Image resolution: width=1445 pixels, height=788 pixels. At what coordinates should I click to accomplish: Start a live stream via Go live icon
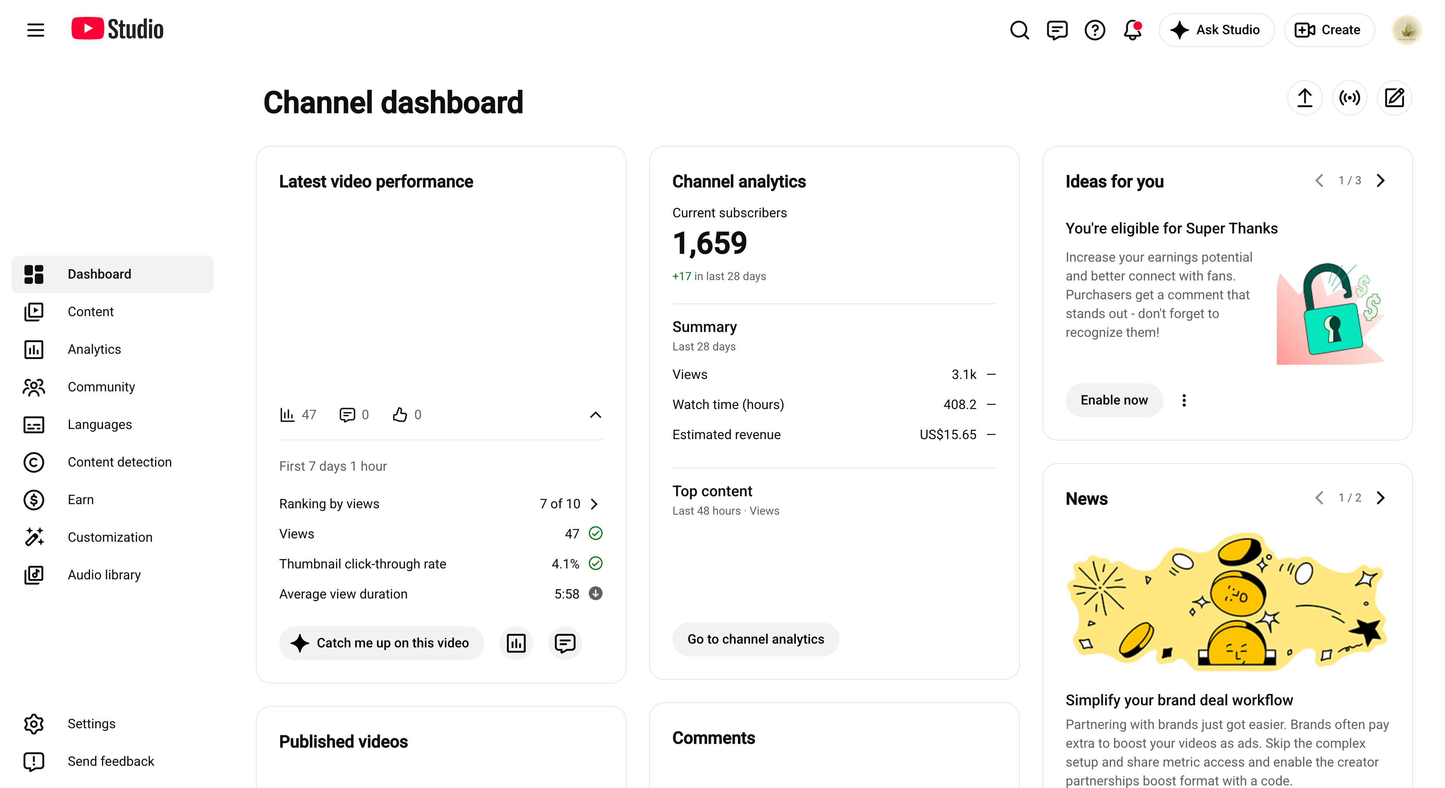(x=1349, y=98)
